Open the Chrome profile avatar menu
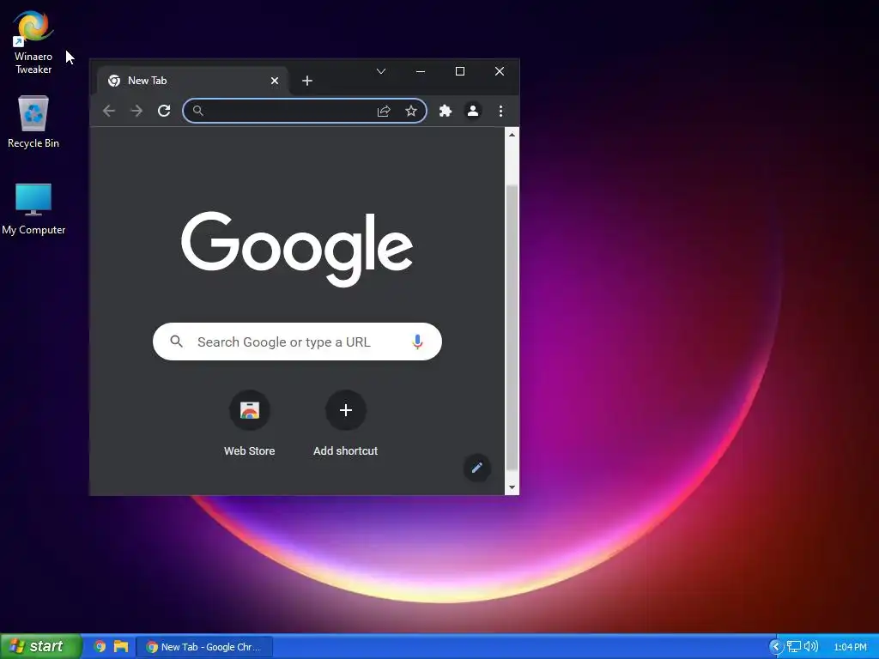The height and width of the screenshot is (659, 879). (x=473, y=111)
